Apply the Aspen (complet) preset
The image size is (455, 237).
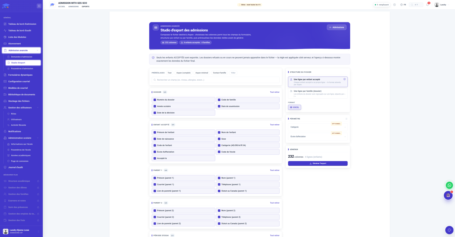pos(183,73)
